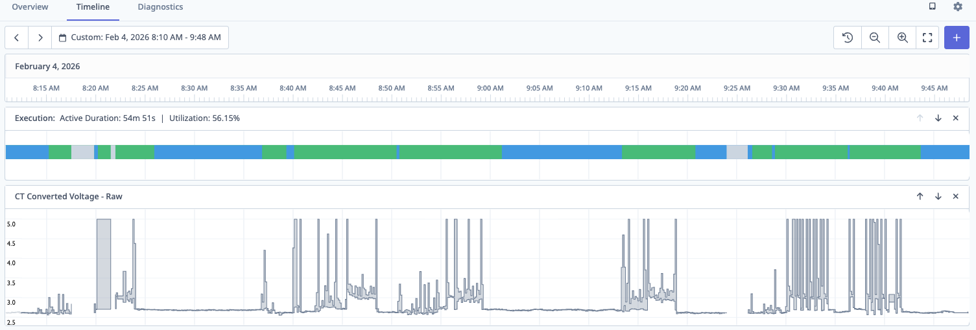Click the 9:35 AM time label
This screenshot has height=330, width=976.
tap(835, 88)
